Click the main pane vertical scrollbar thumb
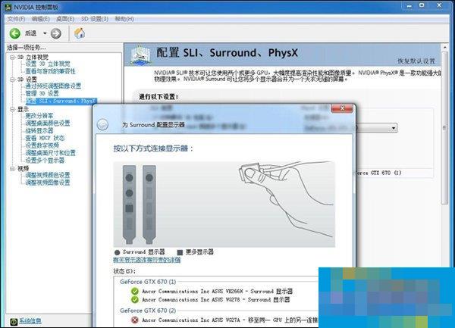The width and height of the screenshot is (455, 328). click(x=445, y=128)
